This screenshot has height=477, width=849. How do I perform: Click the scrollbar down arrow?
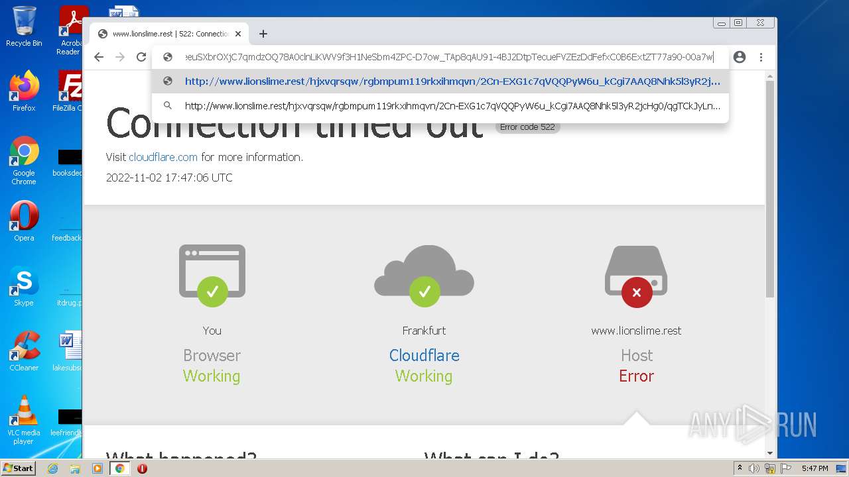(x=770, y=453)
